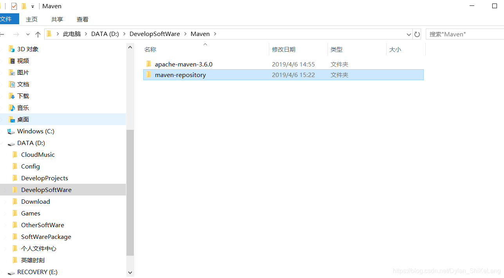Open the recent locations dropdown arrow
The width and height of the screenshot is (504, 278).
pos(28,34)
